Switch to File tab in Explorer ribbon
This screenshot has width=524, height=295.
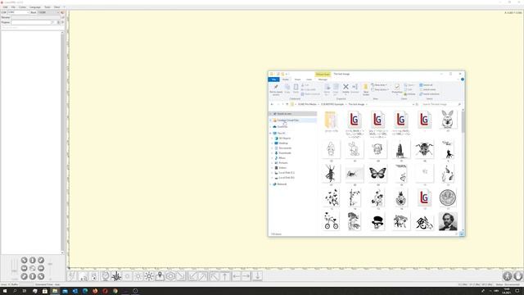pos(273,79)
